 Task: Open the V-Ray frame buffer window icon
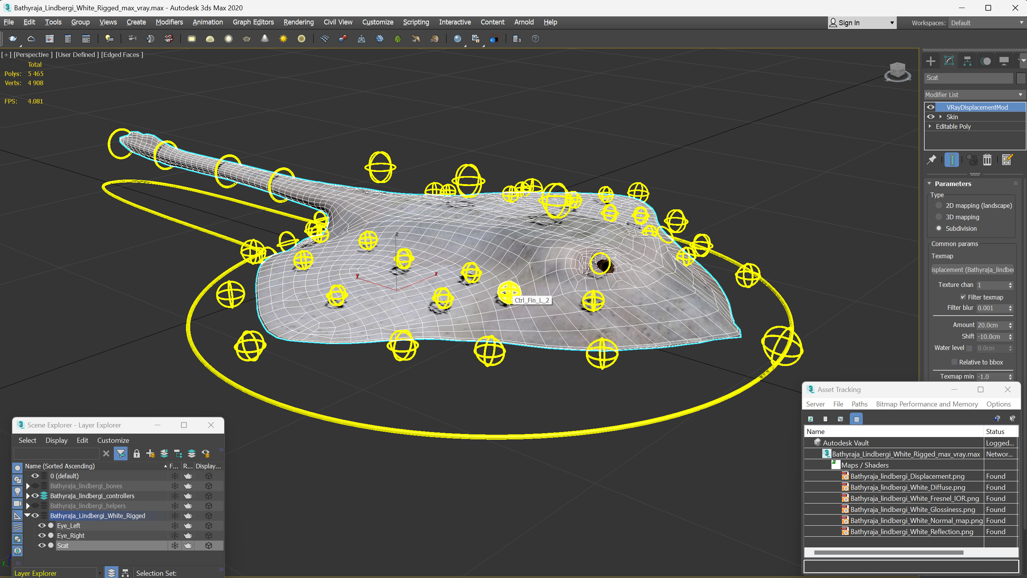point(49,39)
